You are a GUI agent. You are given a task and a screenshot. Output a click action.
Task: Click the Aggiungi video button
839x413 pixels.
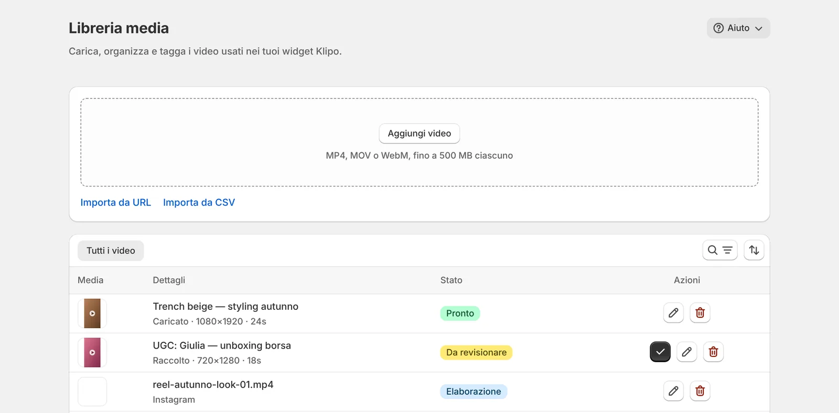(419, 133)
